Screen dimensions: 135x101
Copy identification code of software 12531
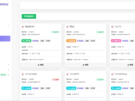click(39, 34)
